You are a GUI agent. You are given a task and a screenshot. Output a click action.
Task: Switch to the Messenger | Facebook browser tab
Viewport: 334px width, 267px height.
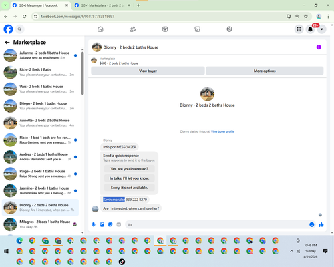(x=38, y=5)
